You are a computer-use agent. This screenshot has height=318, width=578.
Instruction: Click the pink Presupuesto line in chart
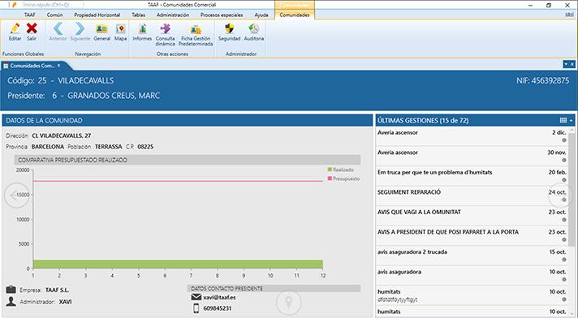[x=178, y=181]
